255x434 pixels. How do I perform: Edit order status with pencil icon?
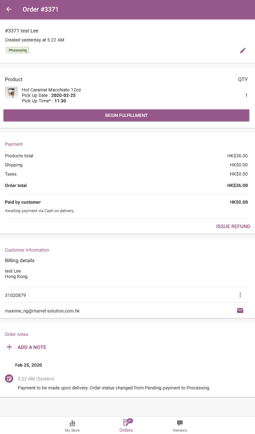243,50
